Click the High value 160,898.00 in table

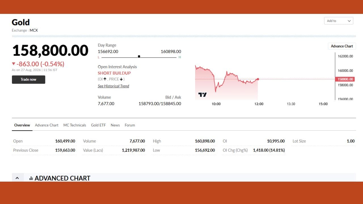[205, 141]
